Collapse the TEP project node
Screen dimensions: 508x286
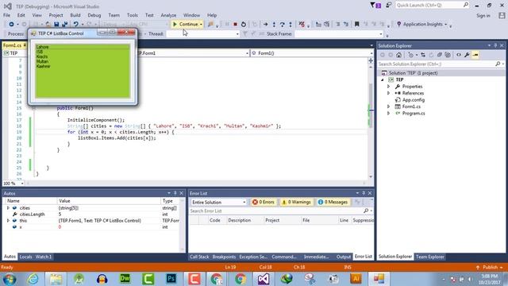coord(383,79)
